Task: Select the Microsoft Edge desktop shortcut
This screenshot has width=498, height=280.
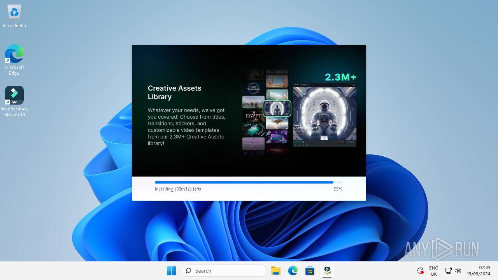Action: [14, 60]
